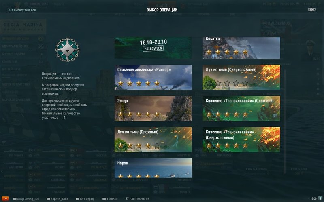The height and width of the screenshot is (202, 324).
Task: Pick the "Луч во тьме (Сверхсложный)" operation
Action: (241, 77)
